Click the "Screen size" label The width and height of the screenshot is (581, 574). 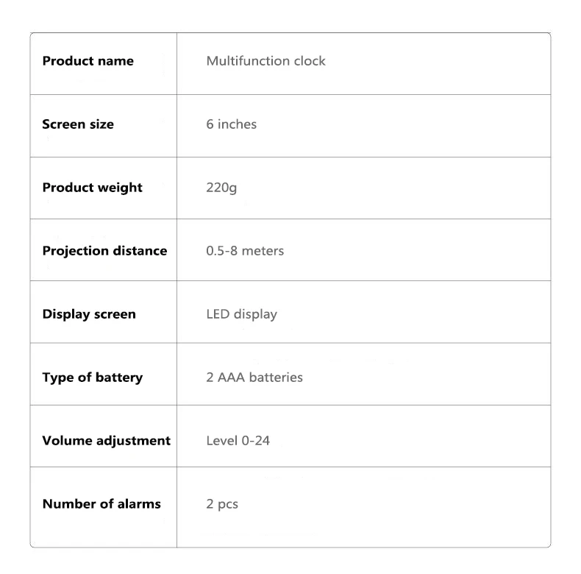[78, 124]
